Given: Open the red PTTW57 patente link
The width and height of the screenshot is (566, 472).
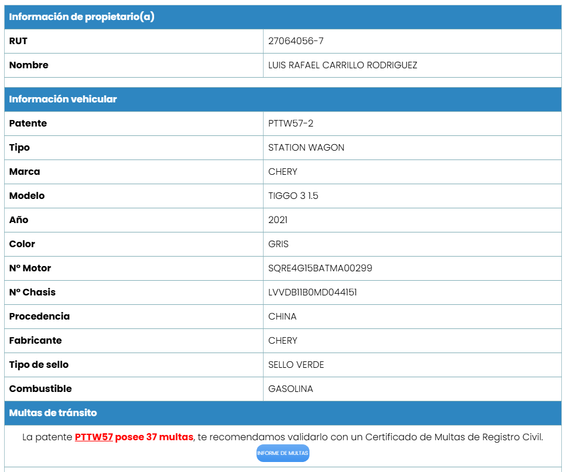Looking at the screenshot, I should [x=94, y=437].
